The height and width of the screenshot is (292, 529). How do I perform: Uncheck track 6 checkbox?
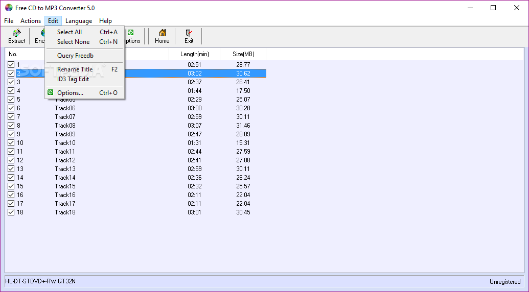pos(11,108)
